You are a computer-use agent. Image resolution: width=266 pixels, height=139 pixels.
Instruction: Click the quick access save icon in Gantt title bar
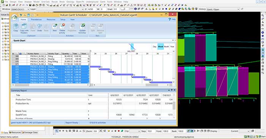click(28, 15)
